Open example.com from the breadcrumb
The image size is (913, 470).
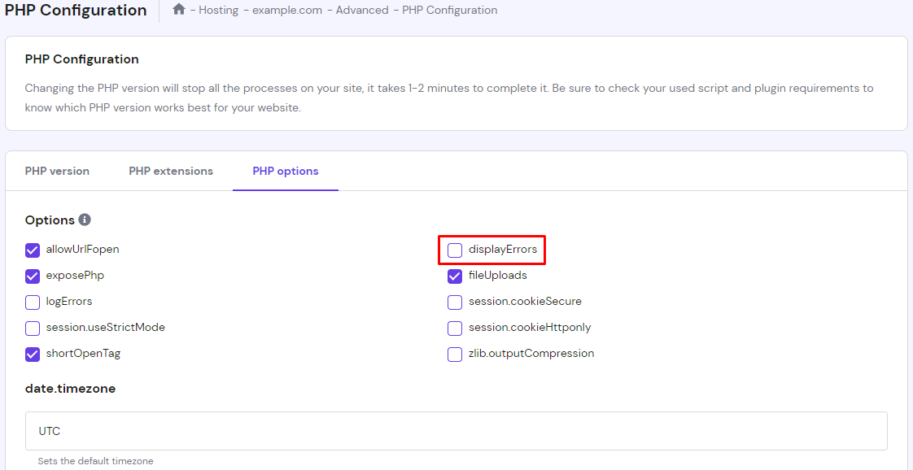coord(287,10)
